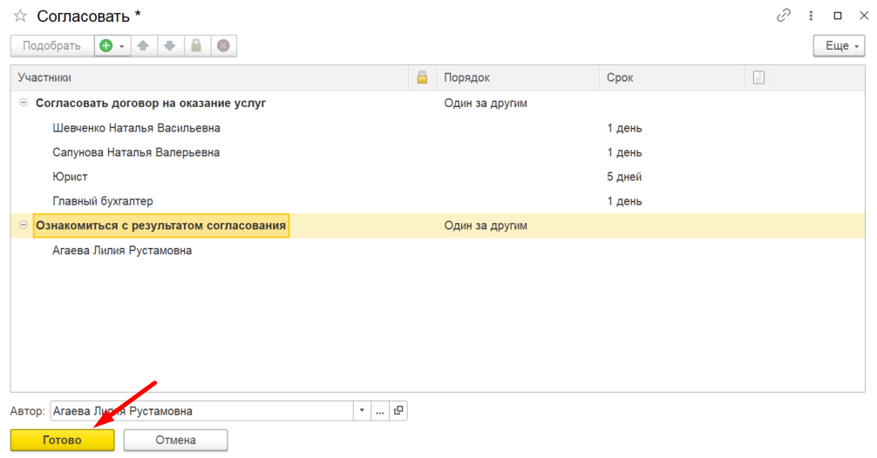
Task: Click the ellipsis select button for Автор
Action: pyautogui.click(x=380, y=411)
